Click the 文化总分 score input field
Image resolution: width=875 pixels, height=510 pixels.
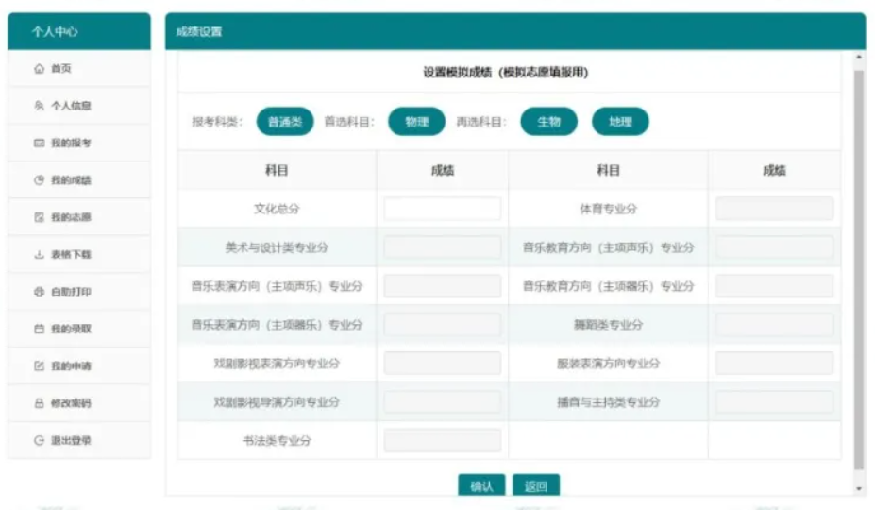click(x=443, y=209)
